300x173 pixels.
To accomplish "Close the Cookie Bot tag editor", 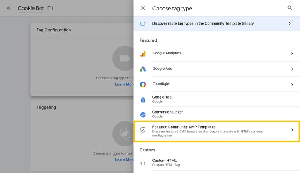I will [8, 8].
